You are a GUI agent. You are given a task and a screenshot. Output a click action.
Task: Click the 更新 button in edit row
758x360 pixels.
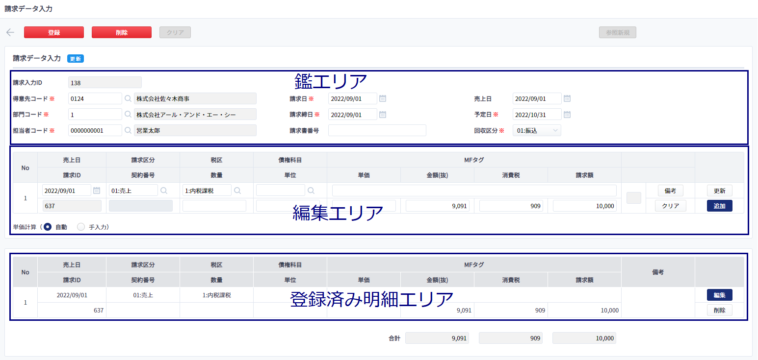pos(720,191)
